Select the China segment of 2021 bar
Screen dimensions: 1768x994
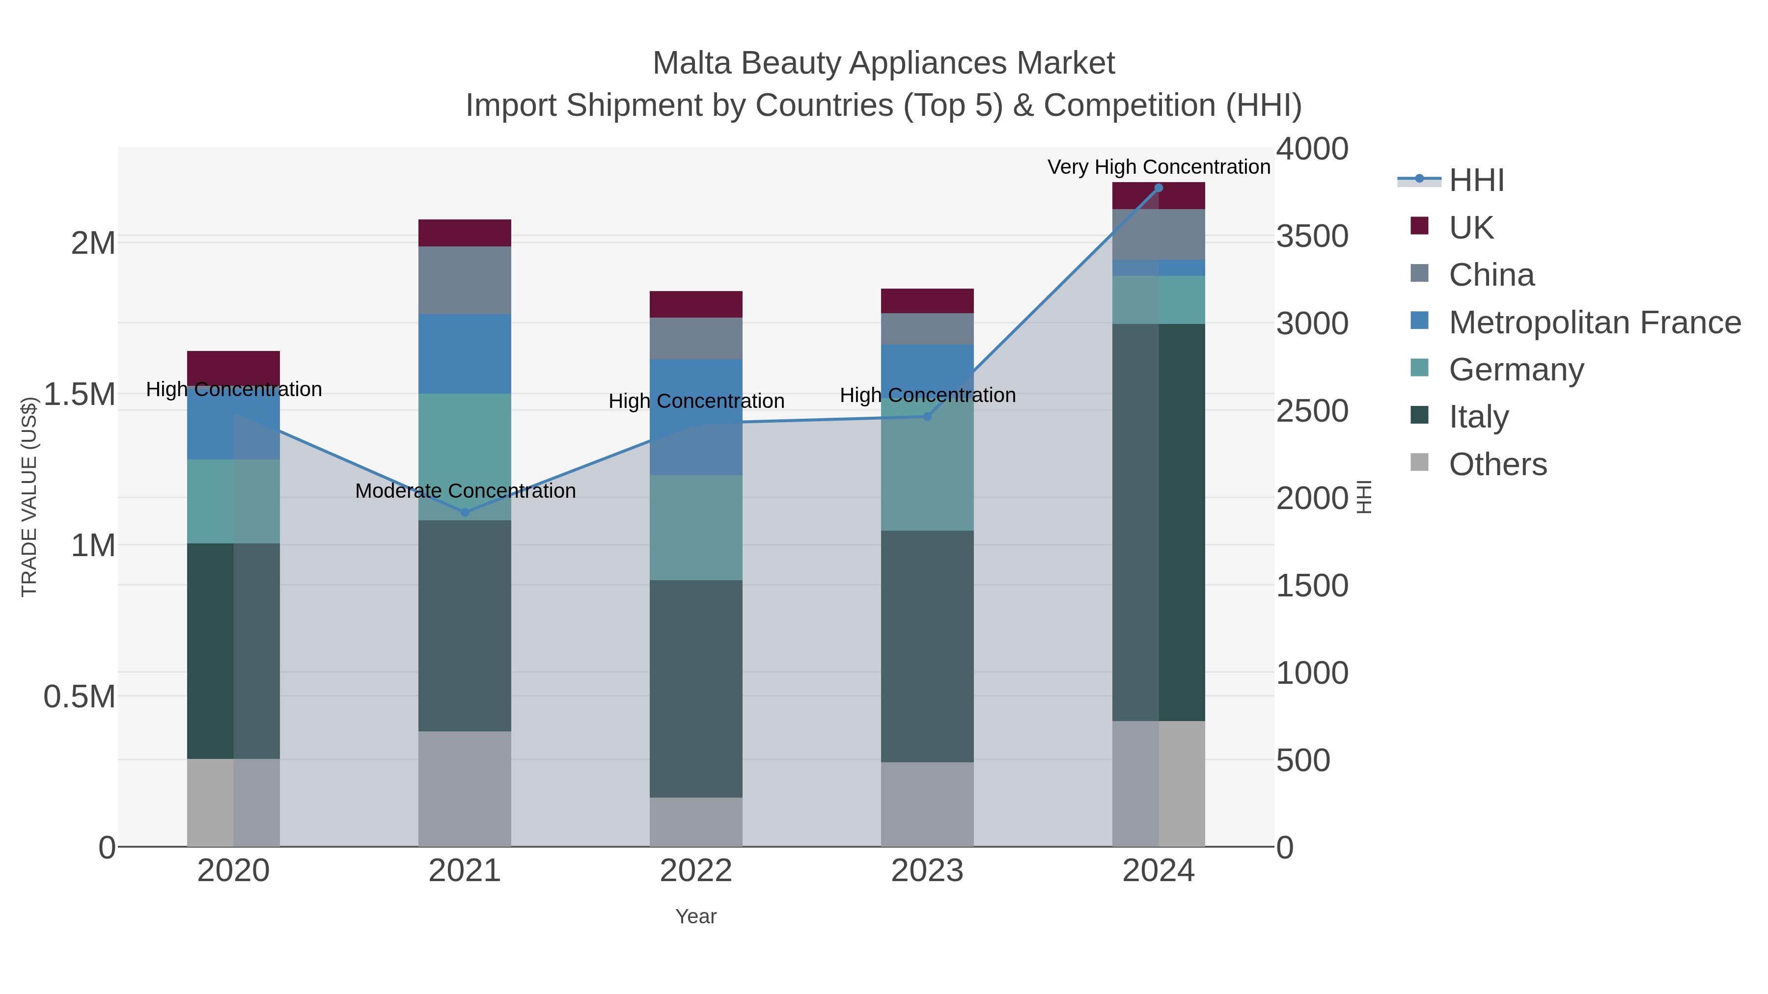point(465,281)
